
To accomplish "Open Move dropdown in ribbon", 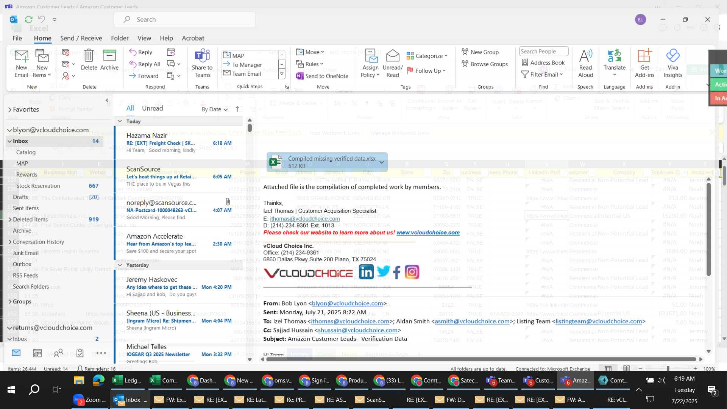I will point(310,52).
